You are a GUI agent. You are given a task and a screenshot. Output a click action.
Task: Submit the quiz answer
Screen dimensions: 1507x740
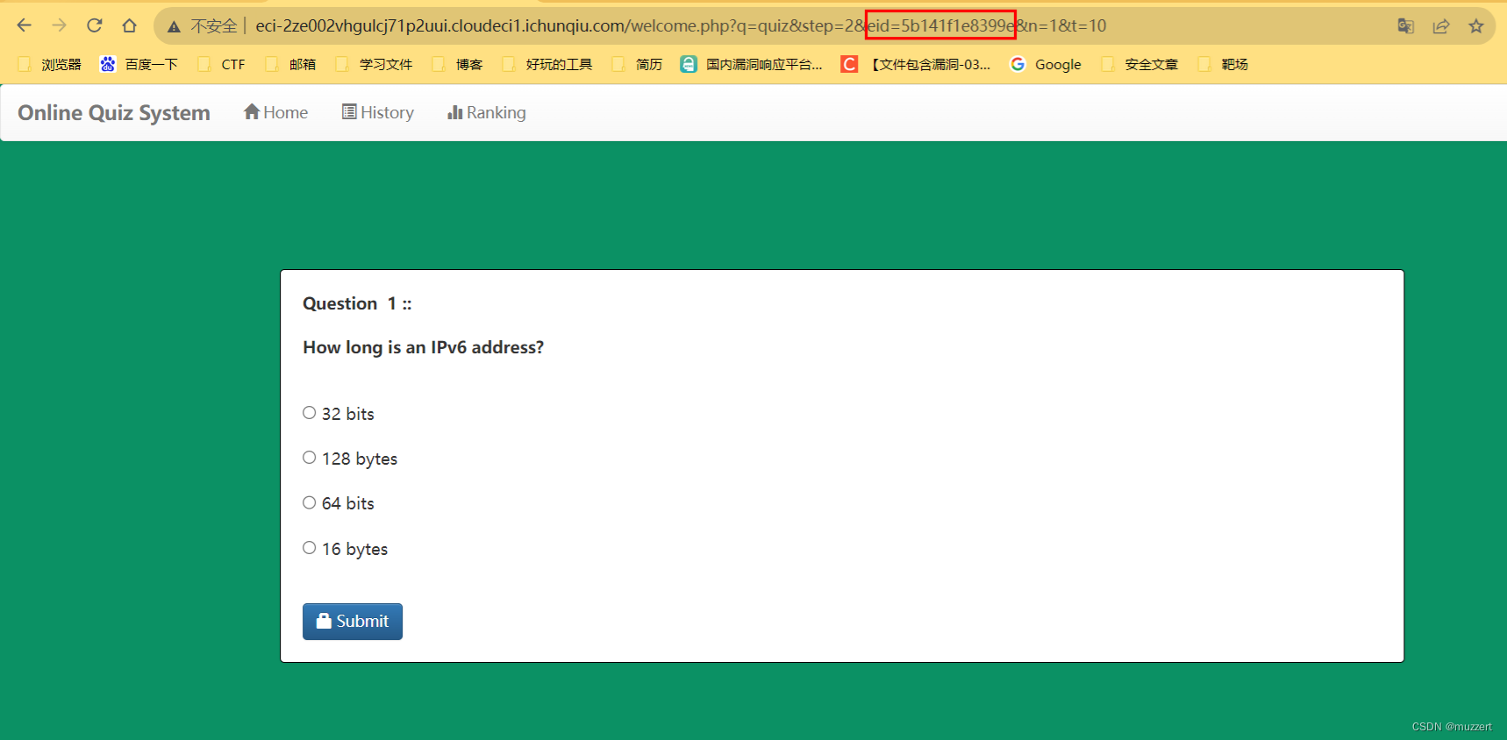pos(353,622)
